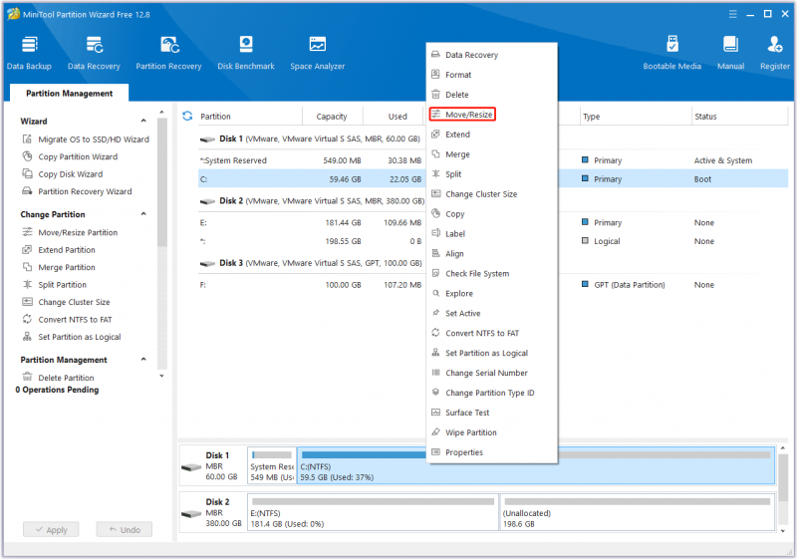Select the E:(NTFS) block in disk map
797x559 pixels.
click(x=373, y=512)
